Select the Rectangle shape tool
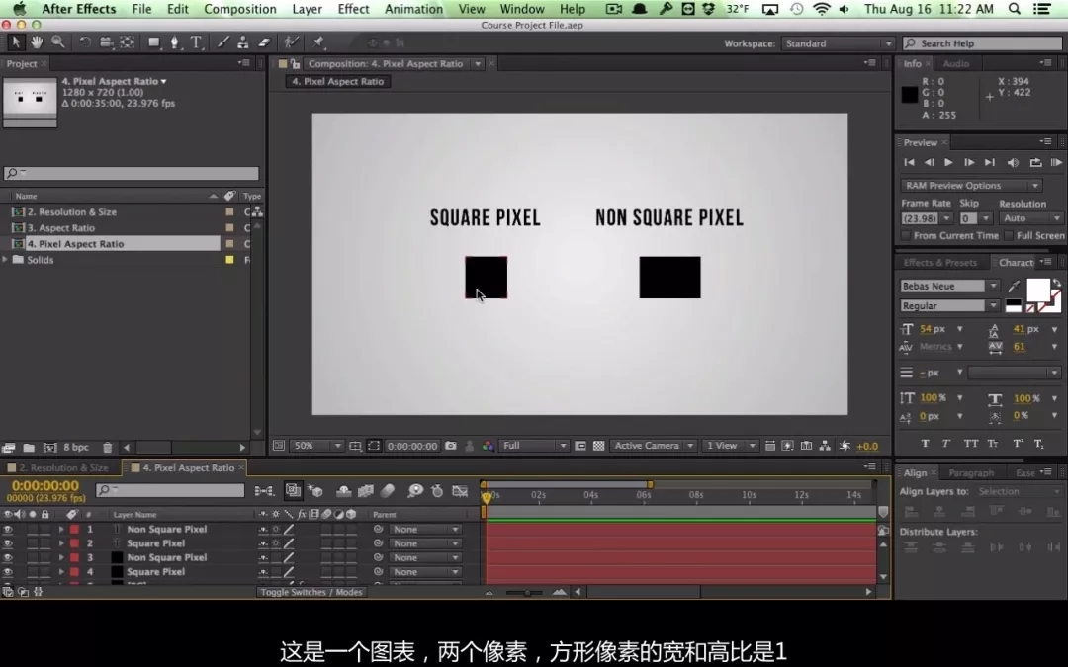This screenshot has height=667, width=1068. tap(154, 42)
